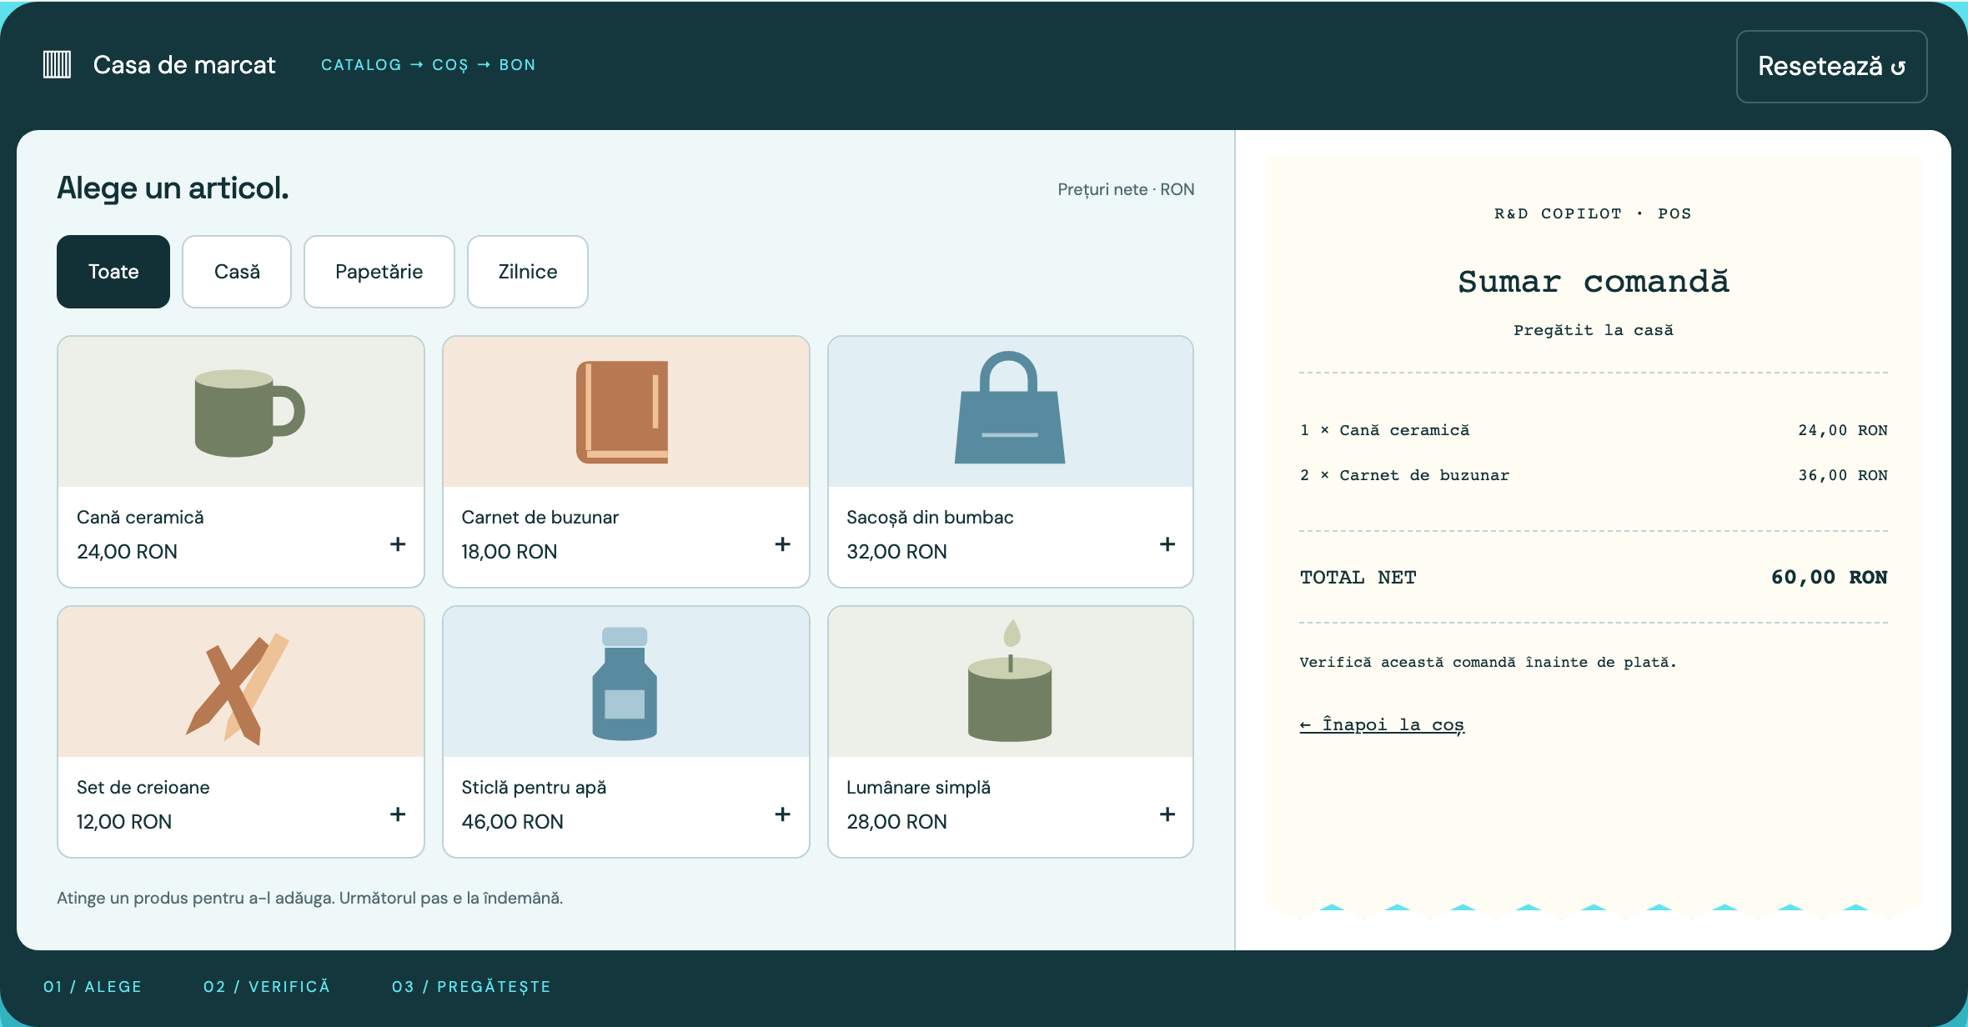The height and width of the screenshot is (1027, 1968).
Task: Click the Alege un articol heading
Action: coord(173,188)
